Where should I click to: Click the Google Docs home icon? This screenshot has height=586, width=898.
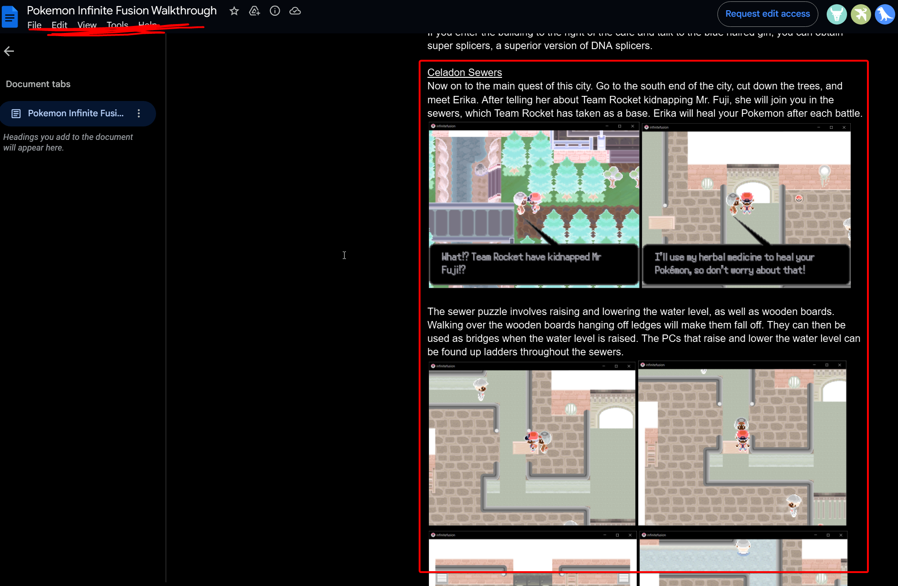[x=10, y=17]
